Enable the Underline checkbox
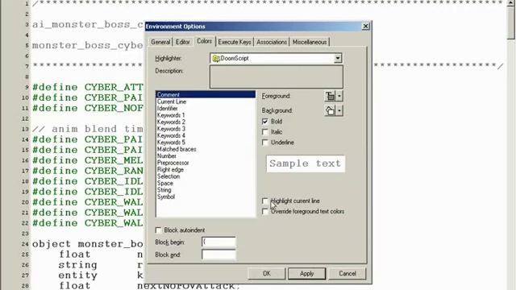This screenshot has width=516, height=290. pyautogui.click(x=265, y=143)
